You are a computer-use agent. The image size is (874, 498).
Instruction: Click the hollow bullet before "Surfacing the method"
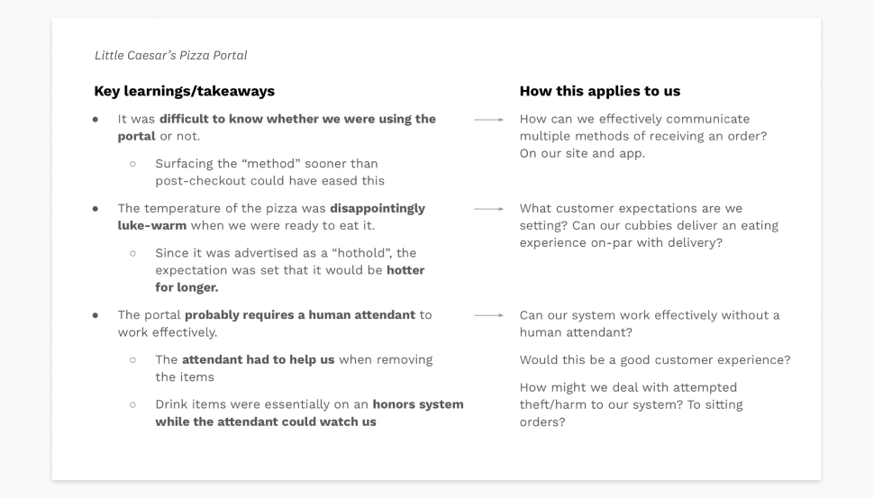[x=132, y=164]
